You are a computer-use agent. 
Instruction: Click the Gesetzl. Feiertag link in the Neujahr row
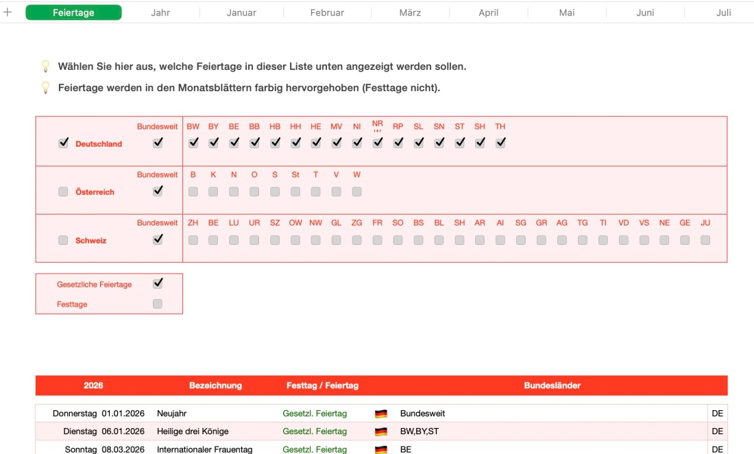point(315,413)
